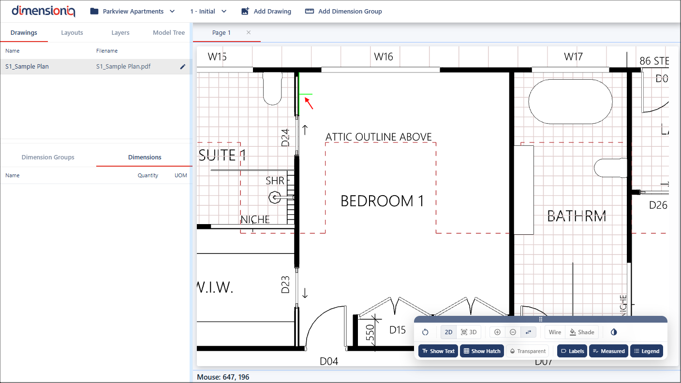Click the Add Drawing button
Image resolution: width=681 pixels, height=383 pixels.
(266, 11)
